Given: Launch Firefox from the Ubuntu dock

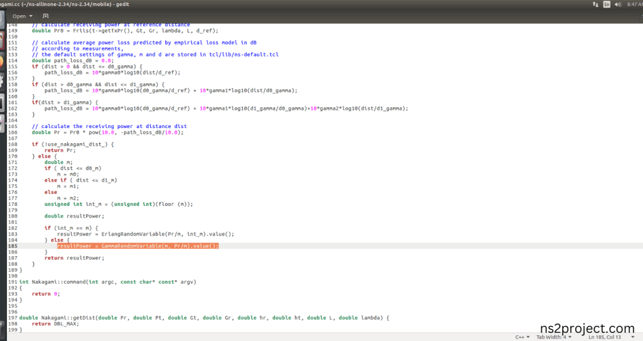Looking at the screenshot, I should [x=2, y=62].
